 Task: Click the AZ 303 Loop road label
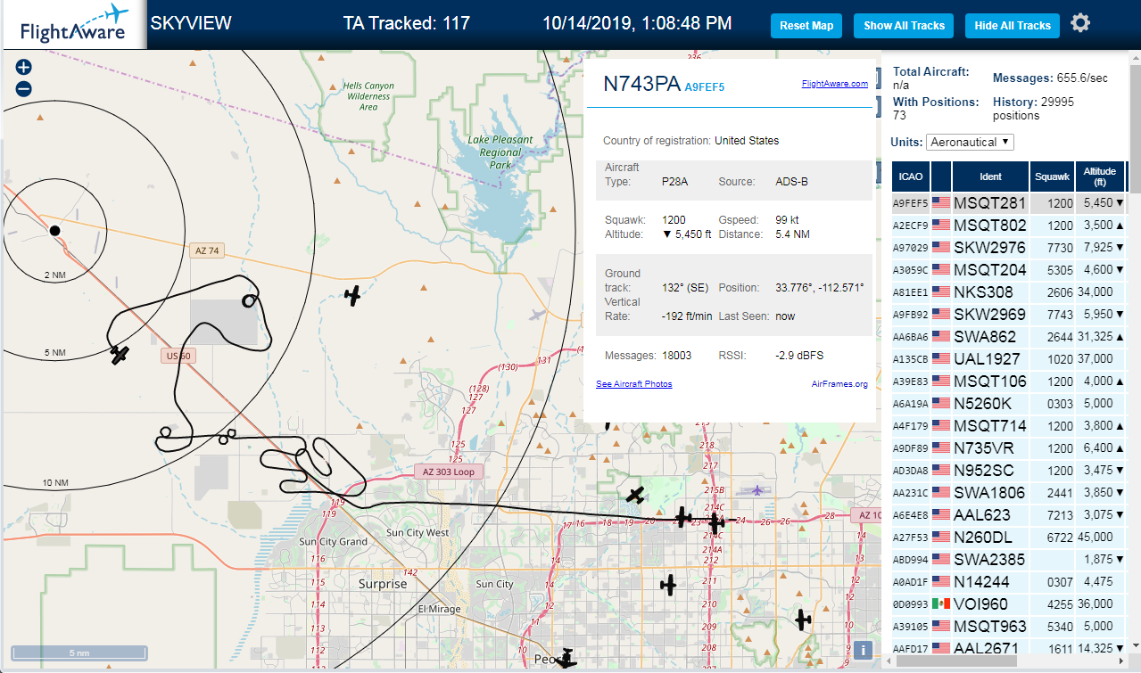coord(449,472)
